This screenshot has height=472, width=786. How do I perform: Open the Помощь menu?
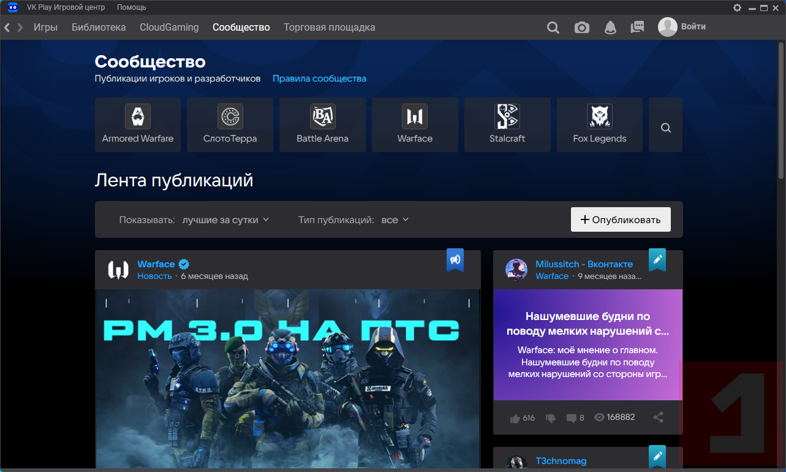point(132,7)
